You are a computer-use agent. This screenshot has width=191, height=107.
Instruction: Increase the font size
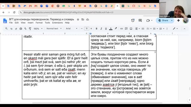coord(91,29)
